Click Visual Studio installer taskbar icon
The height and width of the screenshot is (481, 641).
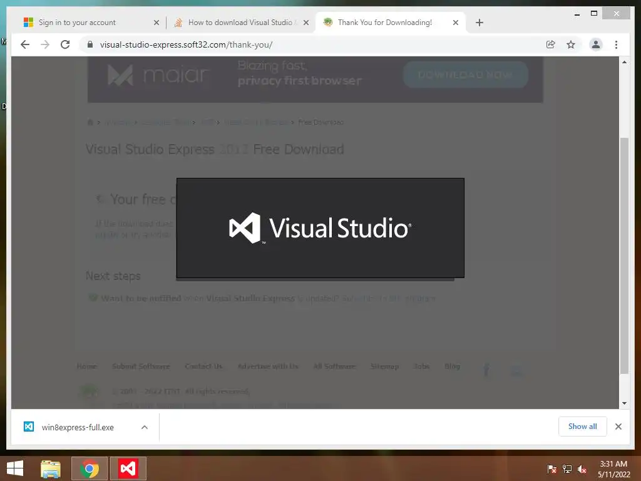128,468
